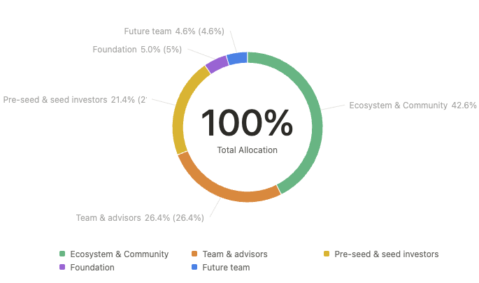
Task: Click the purple Foundation legend swatch
Action: pos(62,268)
